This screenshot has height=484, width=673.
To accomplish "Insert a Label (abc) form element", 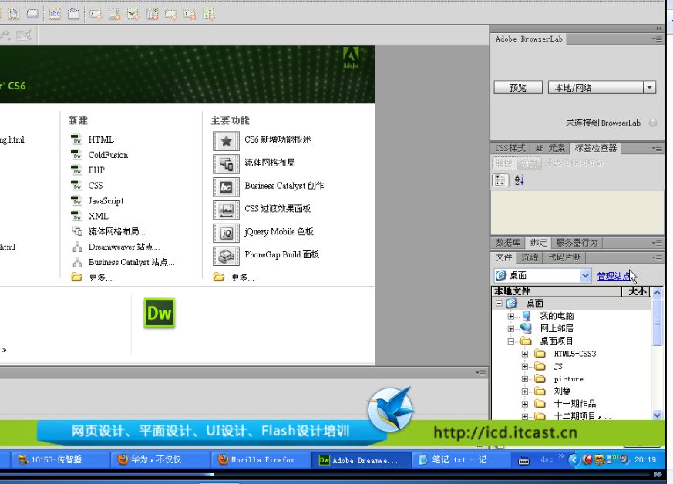I will (55, 14).
